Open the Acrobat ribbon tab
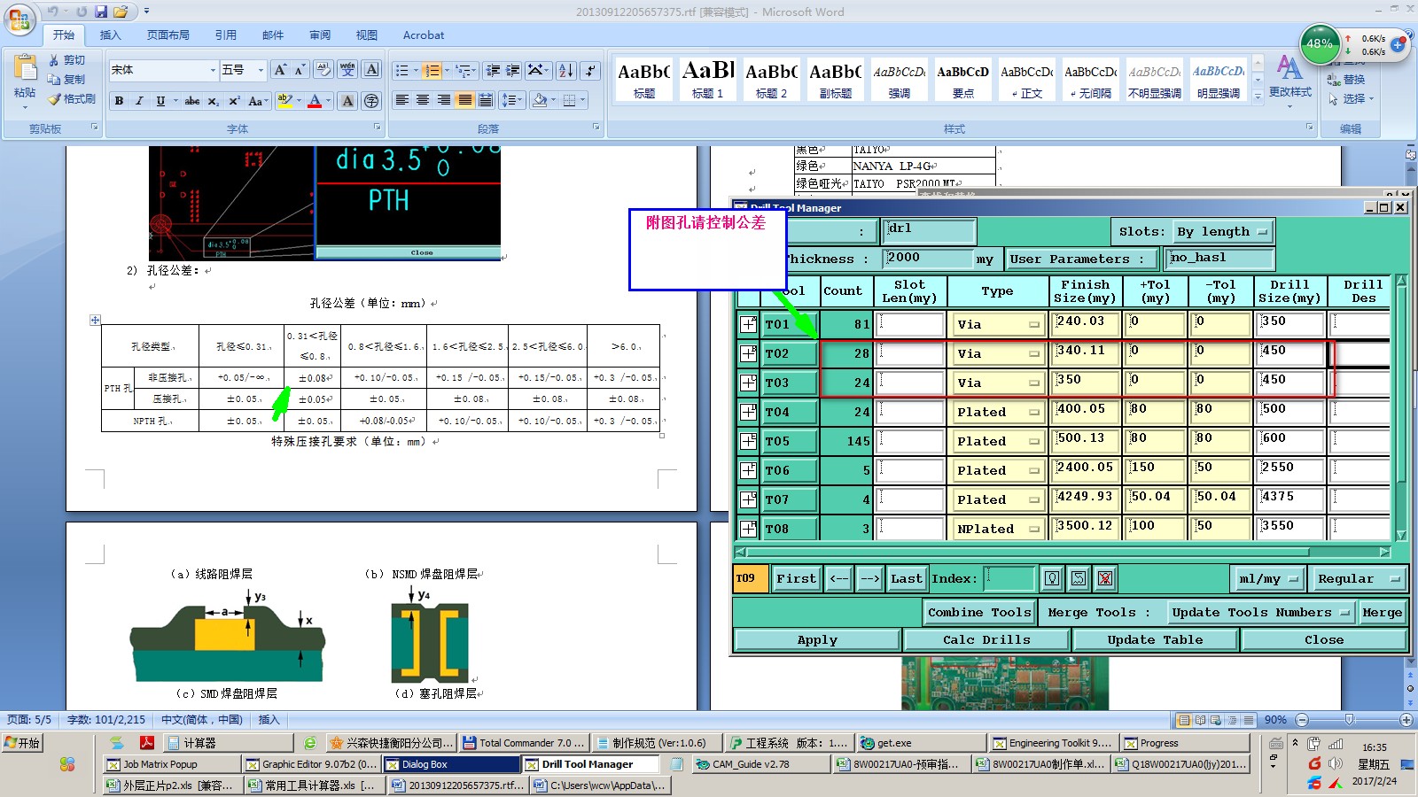Screen dimensions: 1418x797 coord(424,35)
